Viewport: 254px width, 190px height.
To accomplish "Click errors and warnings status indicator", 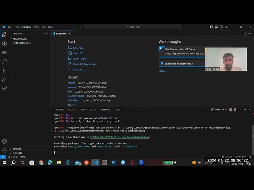I will 13,157.
